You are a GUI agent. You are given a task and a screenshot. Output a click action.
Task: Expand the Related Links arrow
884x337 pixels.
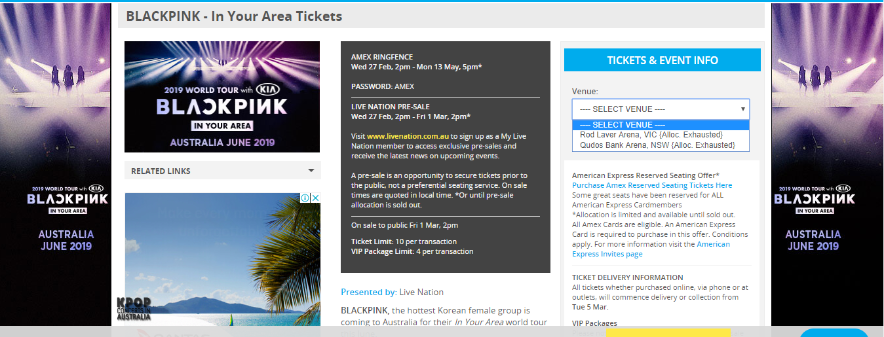pyautogui.click(x=311, y=171)
